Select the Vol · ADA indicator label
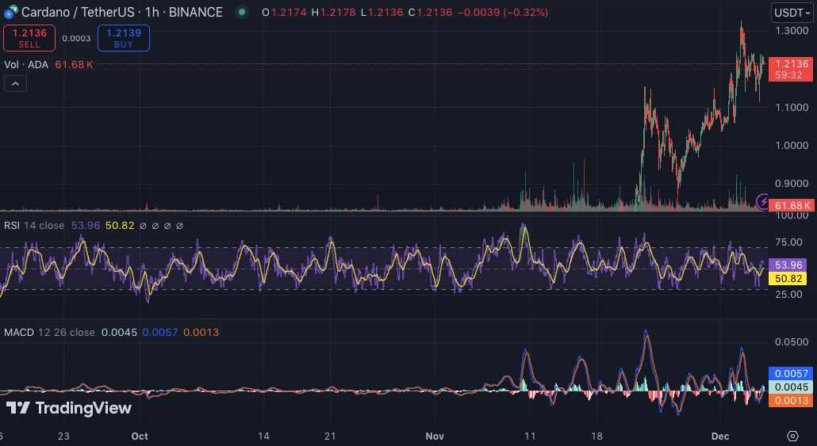 [x=26, y=64]
